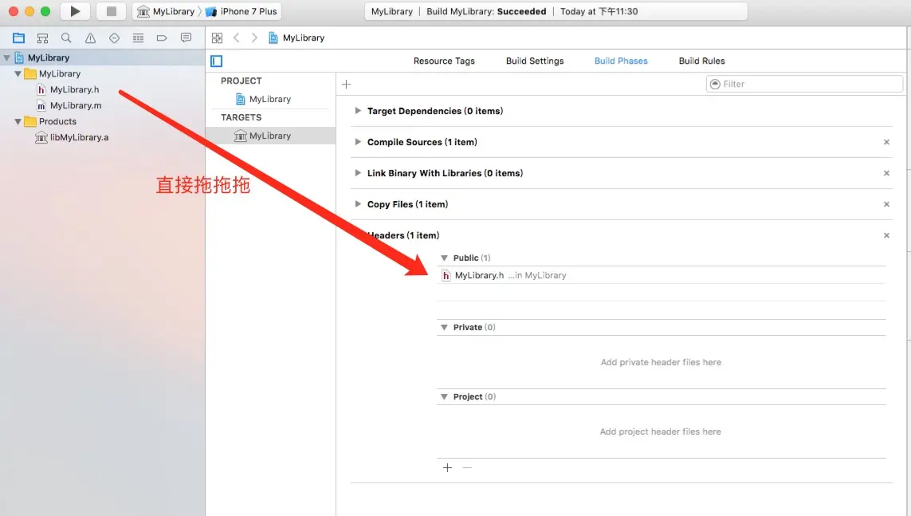Open the Find navigator magnifier icon
This screenshot has width=911, height=516.
click(x=66, y=37)
